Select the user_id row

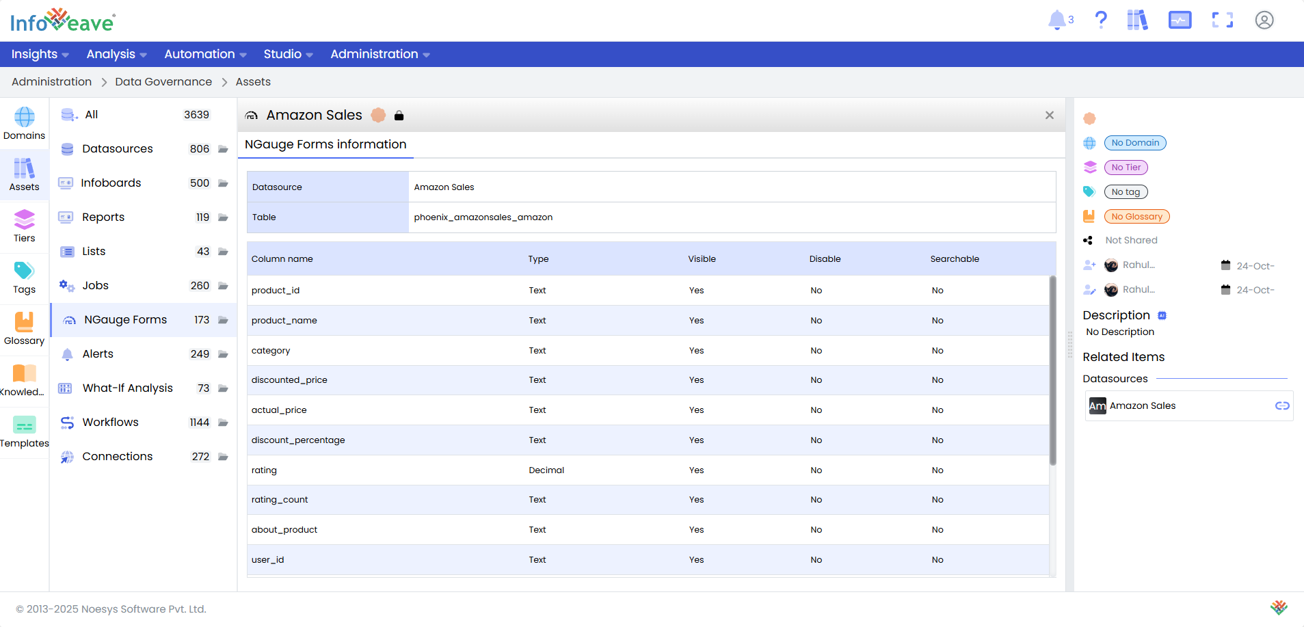point(648,560)
